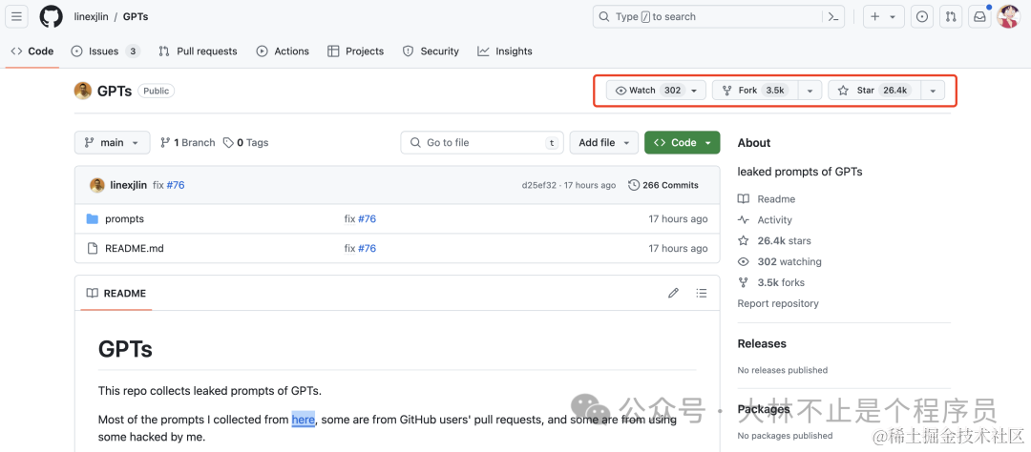Open the main branch selector
1031x452 pixels.
113,143
